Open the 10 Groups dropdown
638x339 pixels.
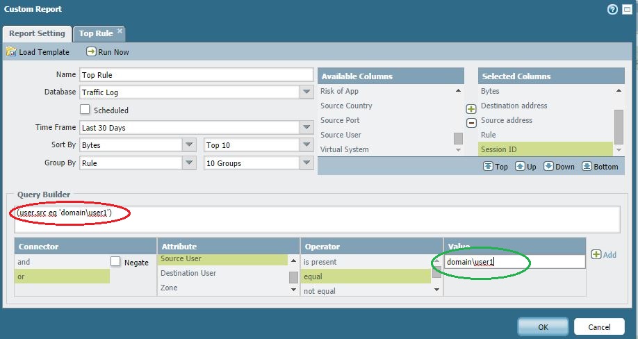click(306, 163)
